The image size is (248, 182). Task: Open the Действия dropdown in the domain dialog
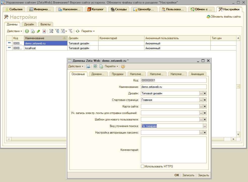pyautogui.click(x=76, y=66)
